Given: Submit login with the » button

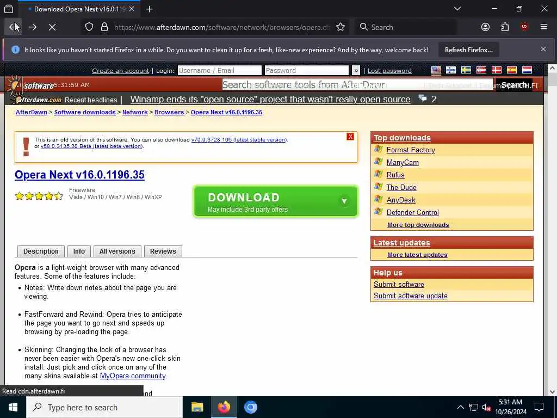Looking at the screenshot, I should pyautogui.click(x=356, y=71).
